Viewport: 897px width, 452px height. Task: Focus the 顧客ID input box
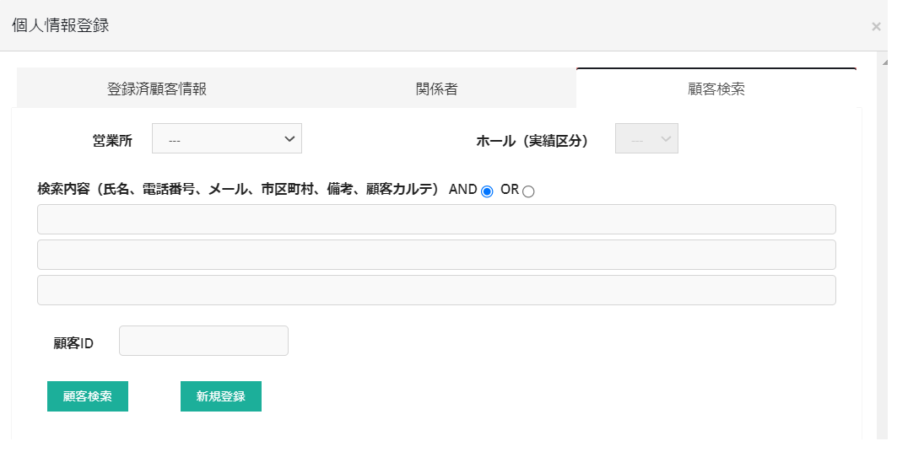click(x=204, y=341)
